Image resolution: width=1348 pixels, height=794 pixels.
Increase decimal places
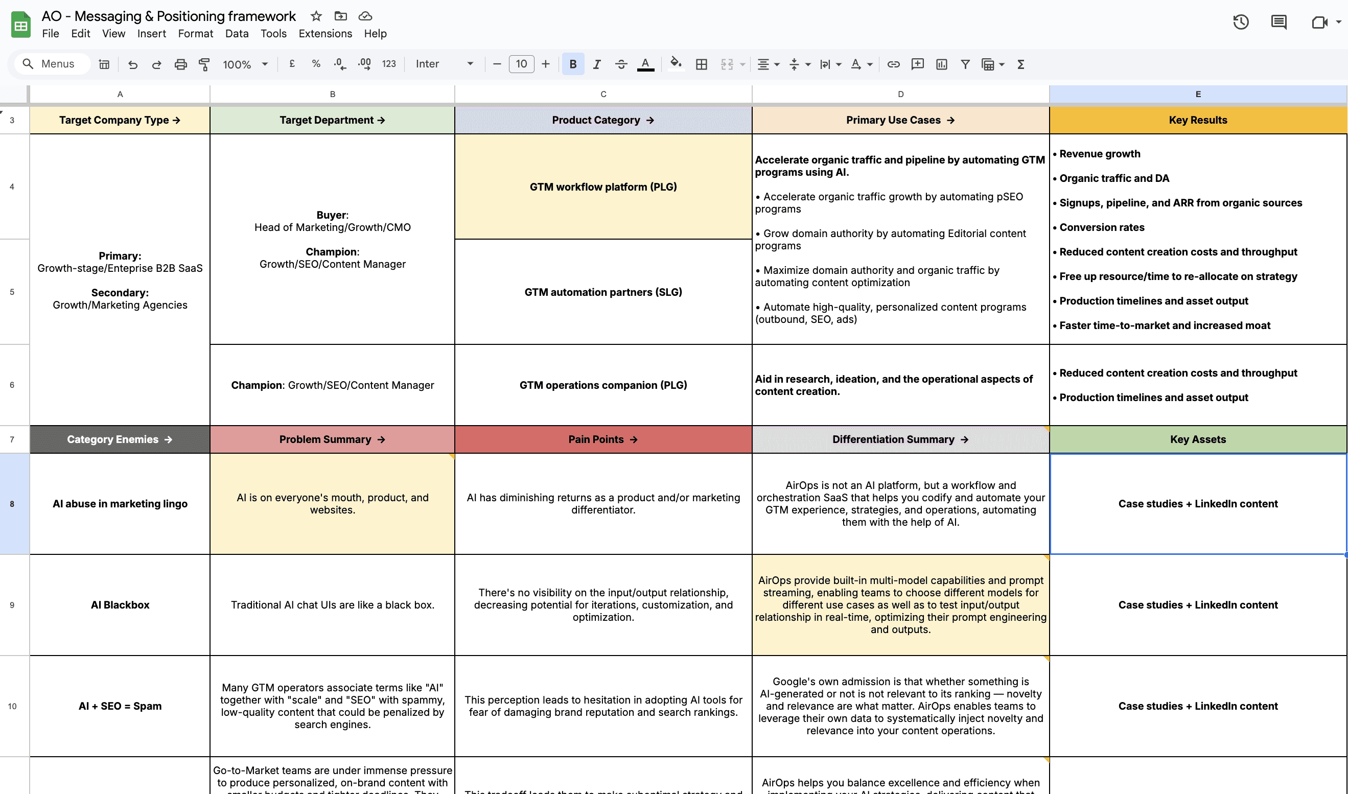(x=365, y=64)
